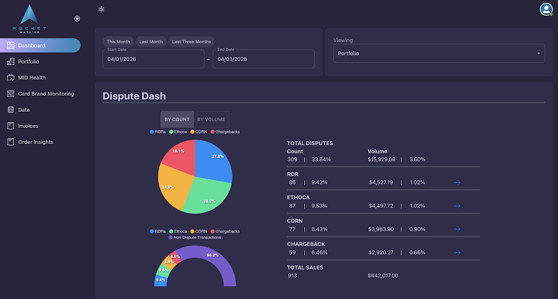Viewport: 558px width, 299px height.
Task: Click the Data database icon
Action: [11, 110]
